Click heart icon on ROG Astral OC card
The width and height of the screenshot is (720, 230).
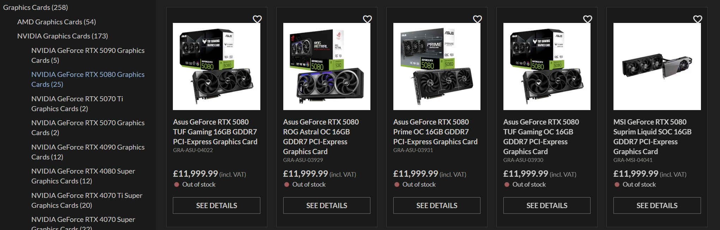click(367, 19)
